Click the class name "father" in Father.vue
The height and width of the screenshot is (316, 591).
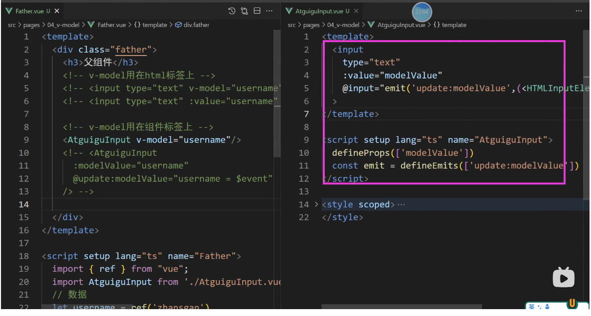tap(131, 50)
